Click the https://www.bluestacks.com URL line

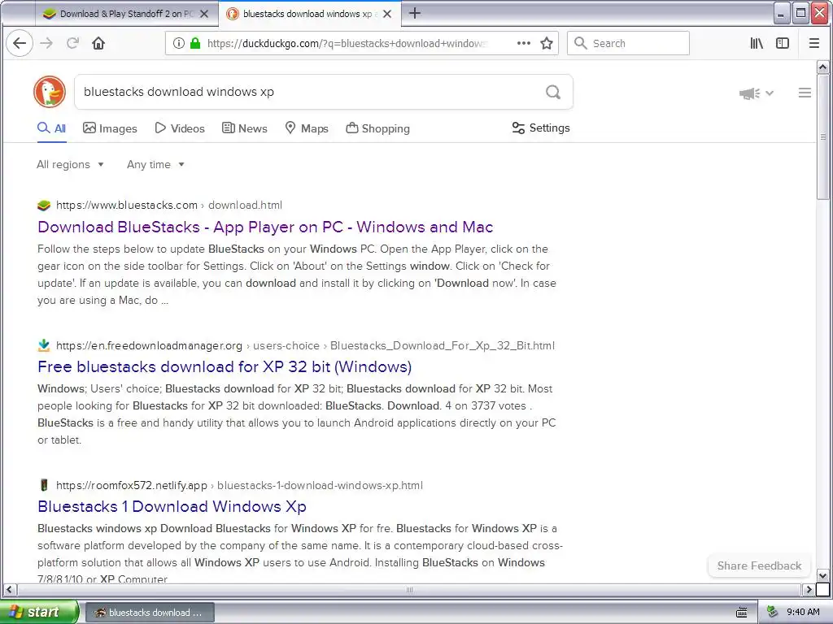[169, 206]
